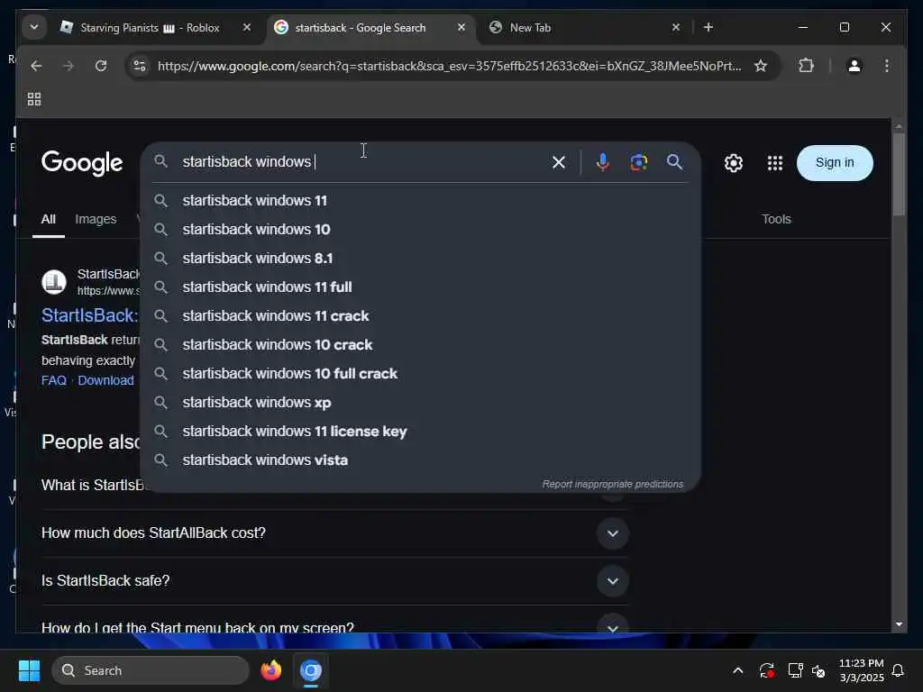The width and height of the screenshot is (923, 692).
Task: Reload the current page
Action: coord(101,65)
